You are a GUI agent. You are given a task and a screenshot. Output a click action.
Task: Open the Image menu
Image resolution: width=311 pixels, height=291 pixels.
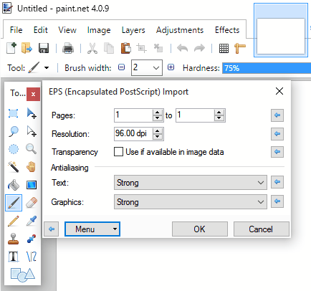pyautogui.click(x=99, y=30)
